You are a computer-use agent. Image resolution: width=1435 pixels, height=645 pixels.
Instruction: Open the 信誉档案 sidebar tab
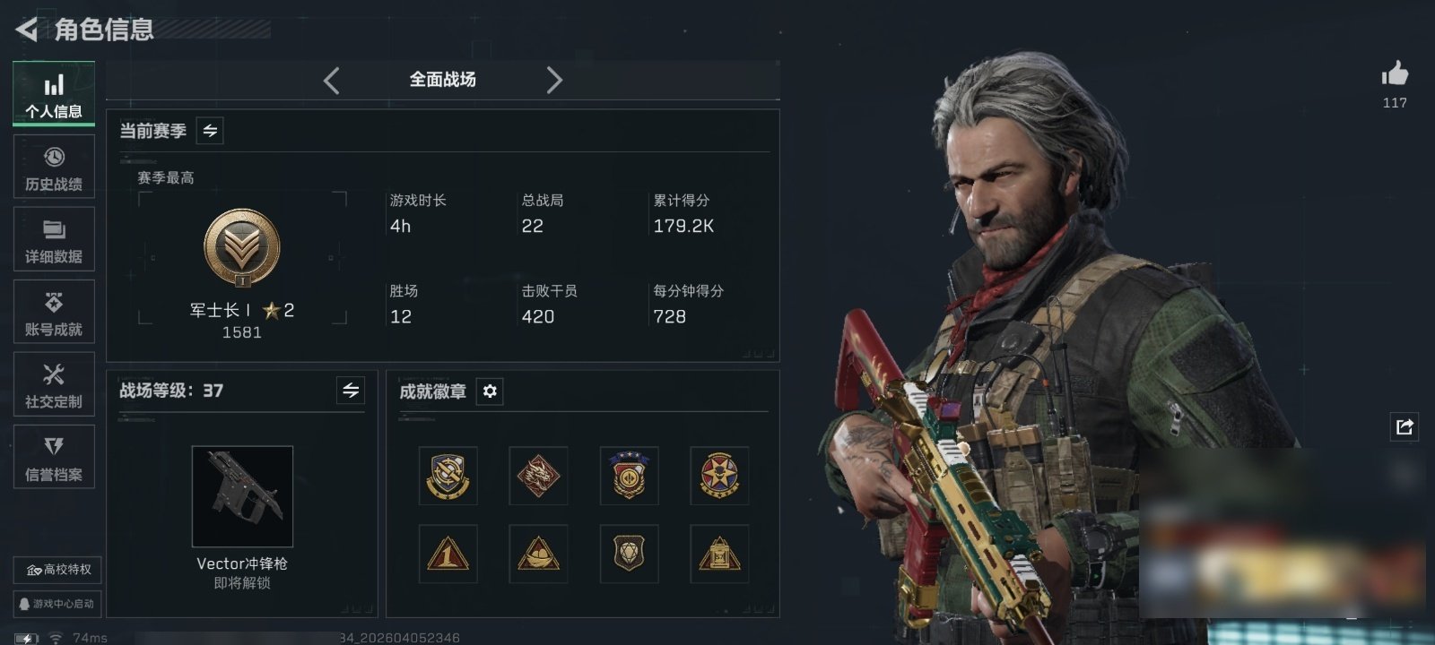tap(54, 457)
